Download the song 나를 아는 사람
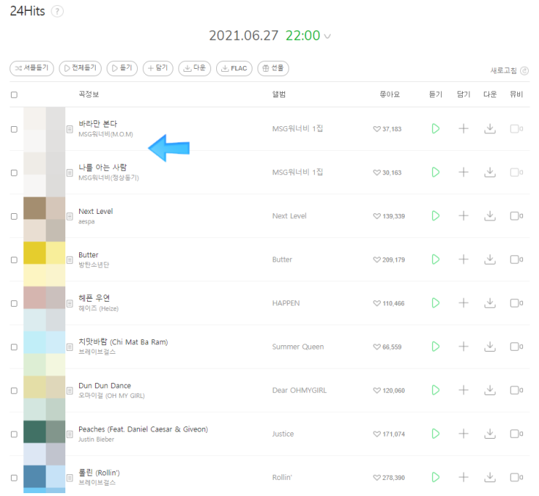The image size is (539, 496). pyautogui.click(x=490, y=172)
